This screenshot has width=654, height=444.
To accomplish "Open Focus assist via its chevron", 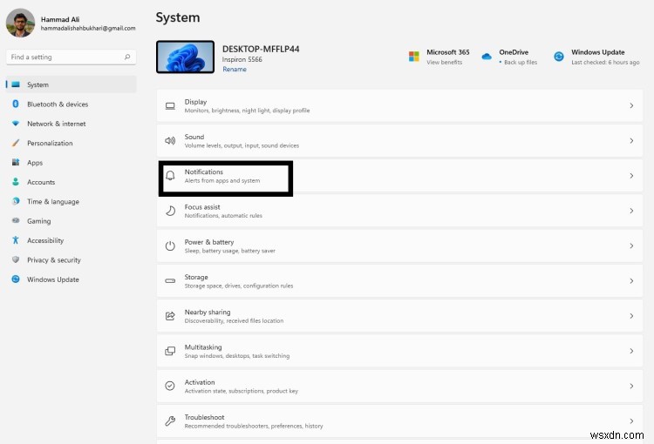I will (x=631, y=211).
